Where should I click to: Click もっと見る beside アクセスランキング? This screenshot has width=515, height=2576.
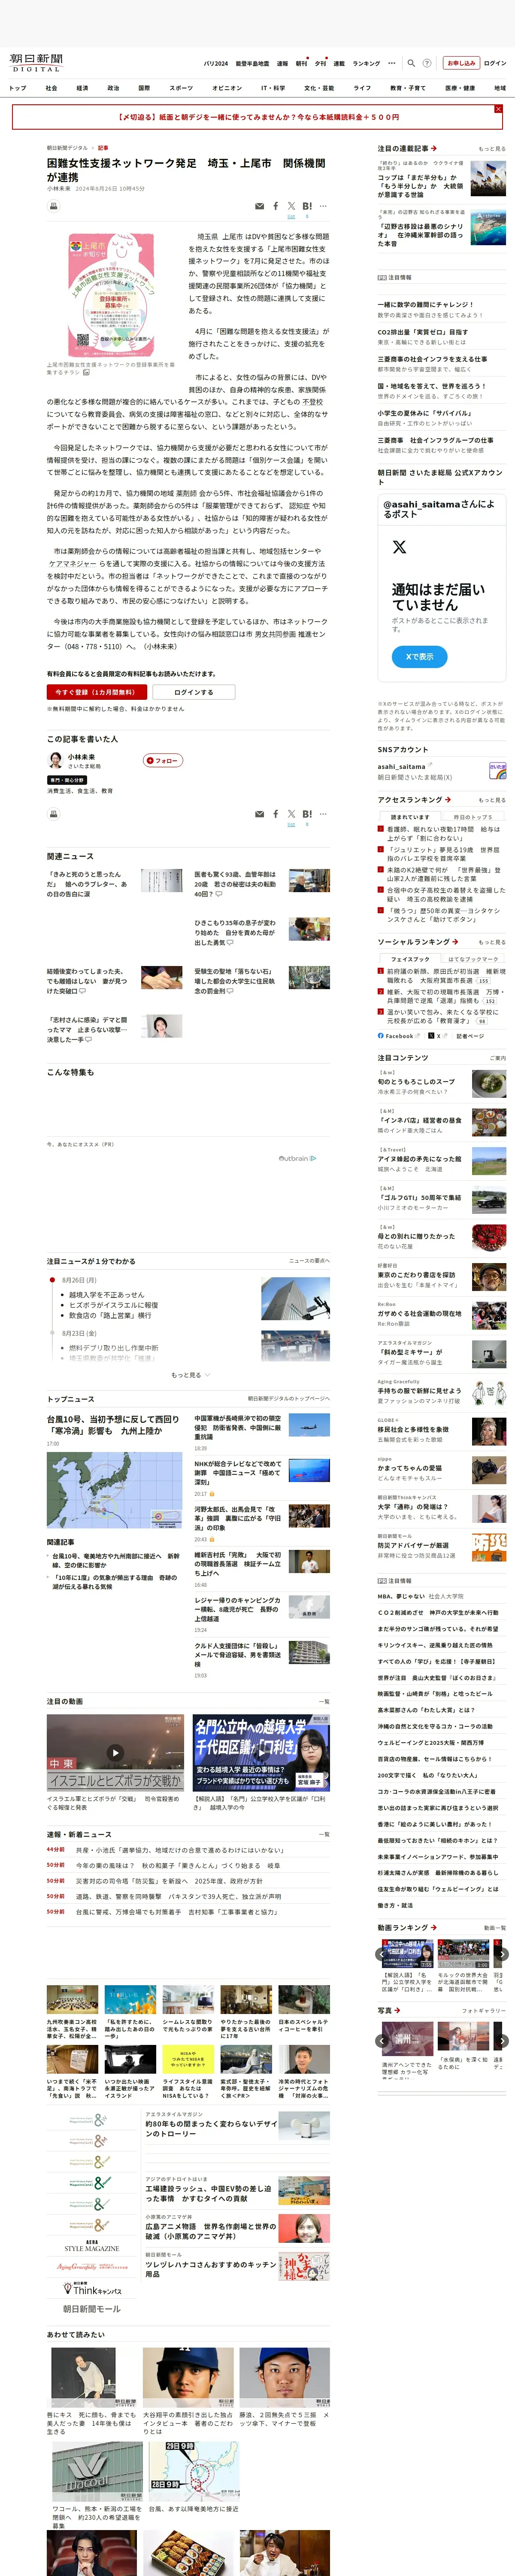pos(492,800)
